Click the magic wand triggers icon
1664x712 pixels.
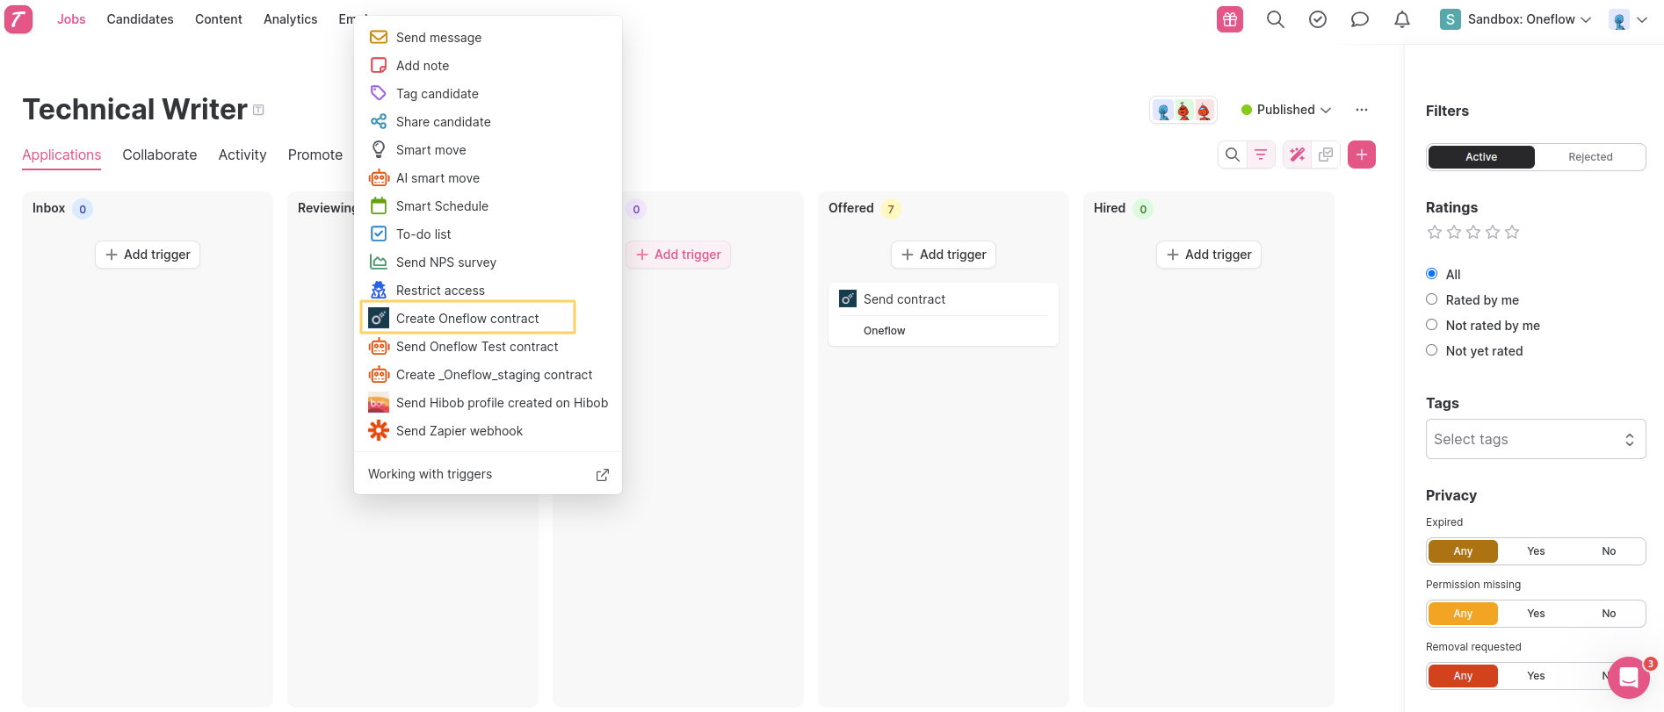(1298, 155)
